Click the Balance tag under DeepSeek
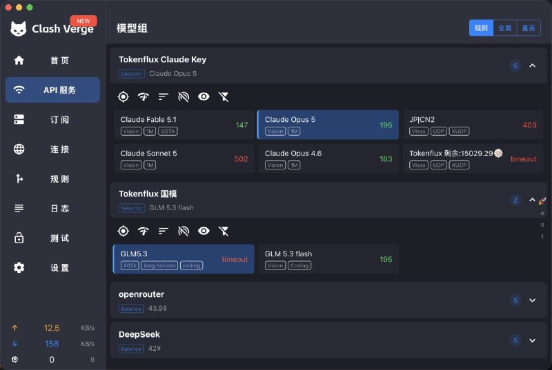The image size is (552, 370). tap(131, 349)
